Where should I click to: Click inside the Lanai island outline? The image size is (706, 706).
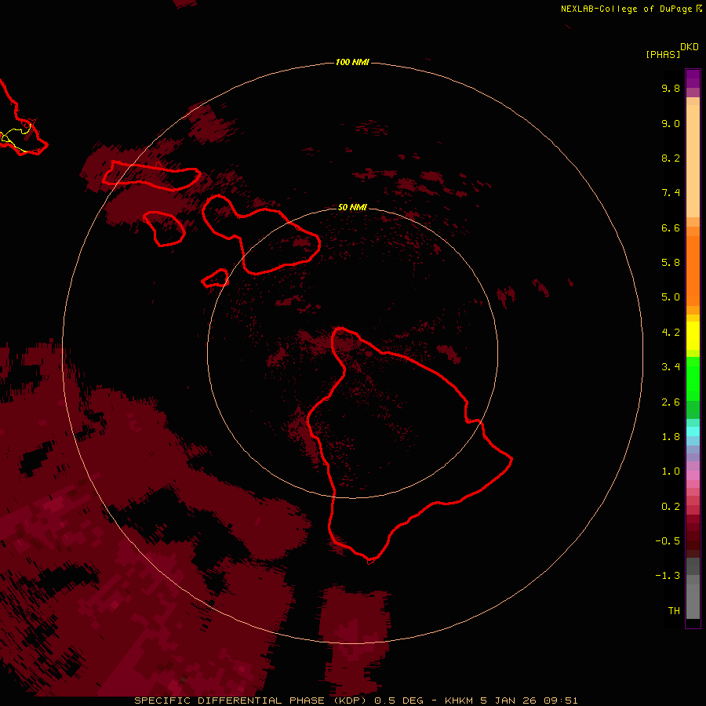click(166, 229)
